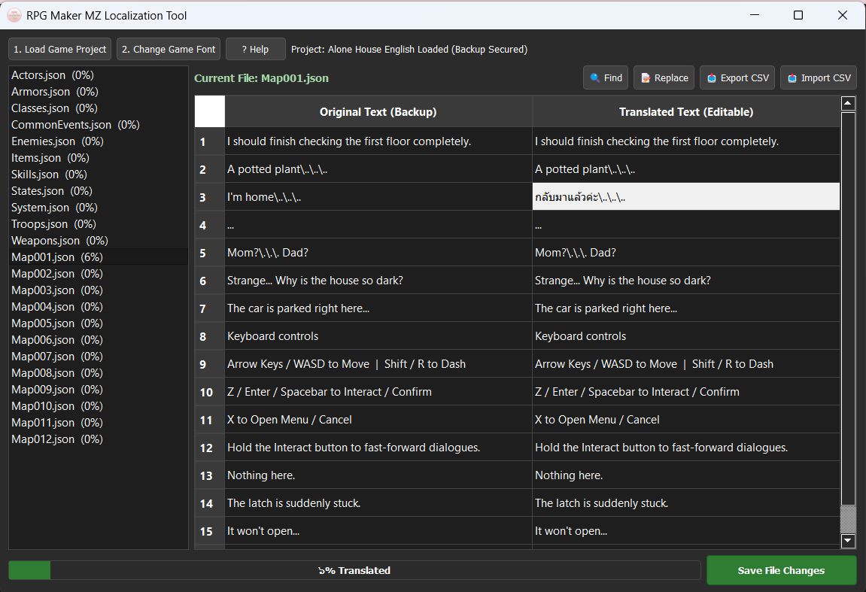The height and width of the screenshot is (592, 866).
Task: Select Map010.json in file list
Action: 99,406
